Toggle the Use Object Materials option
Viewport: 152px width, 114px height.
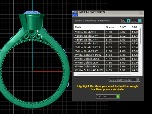(124, 80)
